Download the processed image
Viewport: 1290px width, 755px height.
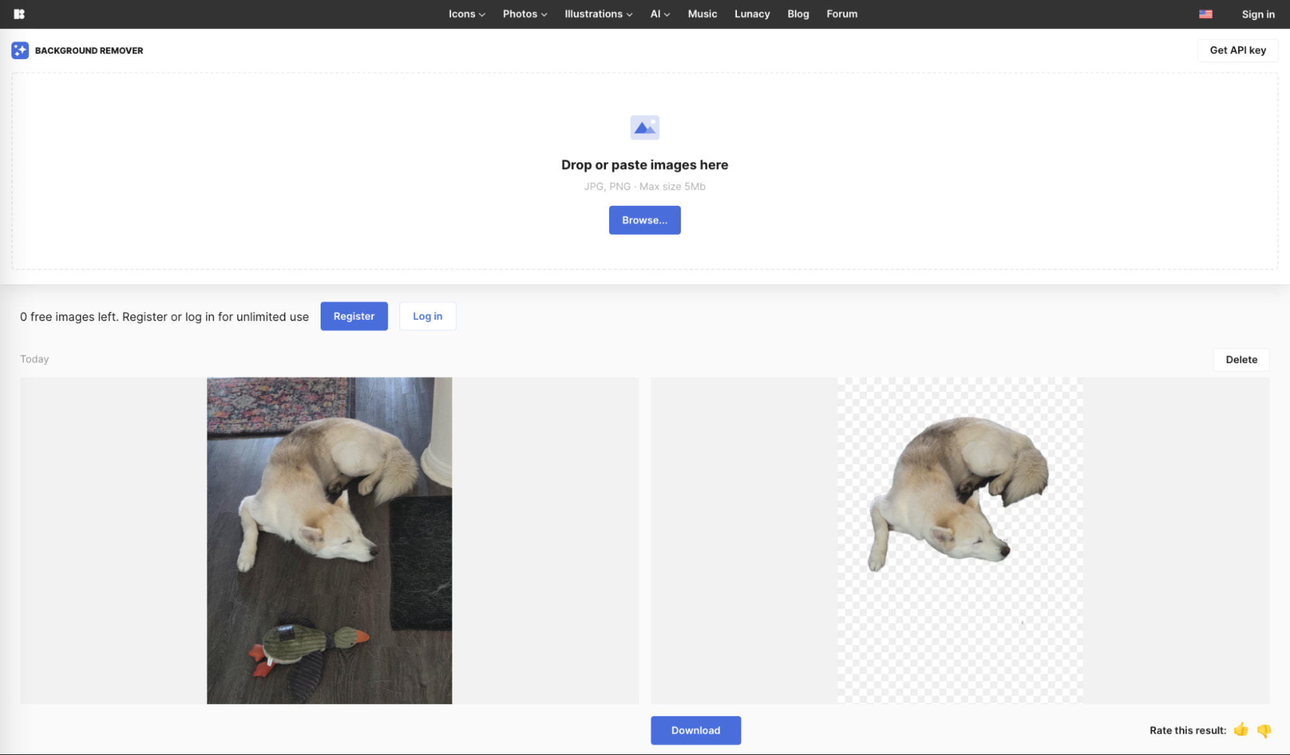click(696, 730)
